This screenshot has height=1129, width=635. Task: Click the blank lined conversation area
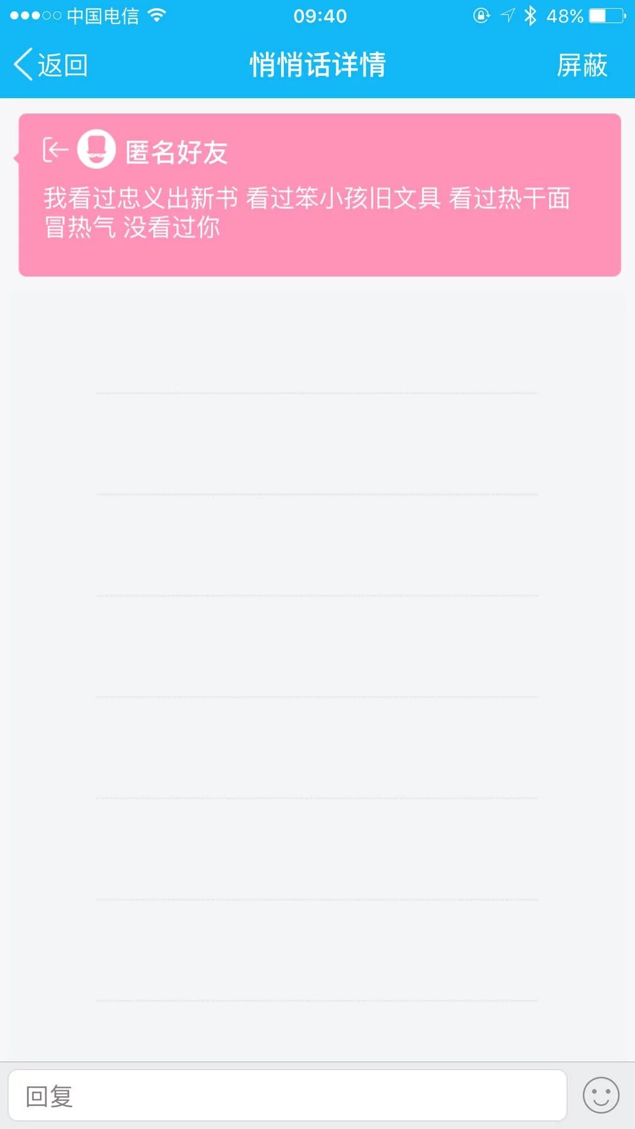pos(317,647)
